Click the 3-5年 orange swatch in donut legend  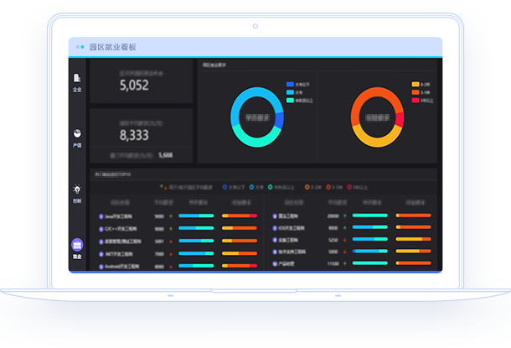click(415, 92)
